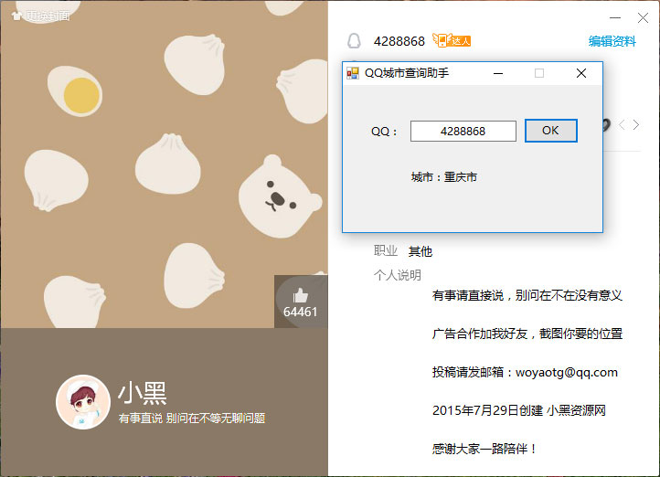Close the QQ profile window
This screenshot has height=477, width=660.
click(x=641, y=17)
